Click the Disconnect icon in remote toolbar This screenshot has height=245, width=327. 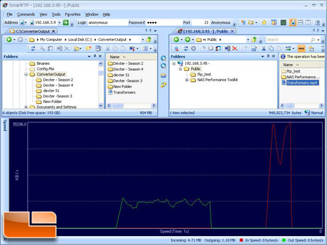point(177,49)
